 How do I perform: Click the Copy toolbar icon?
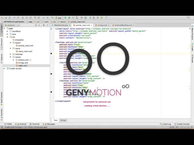[26, 18]
